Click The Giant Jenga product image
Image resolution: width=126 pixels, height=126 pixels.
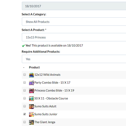coord(31,122)
